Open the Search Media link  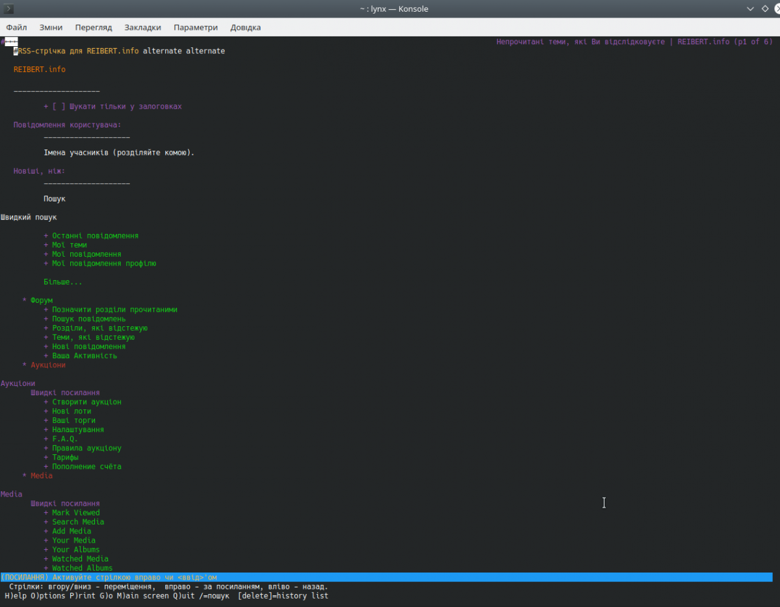(x=78, y=522)
